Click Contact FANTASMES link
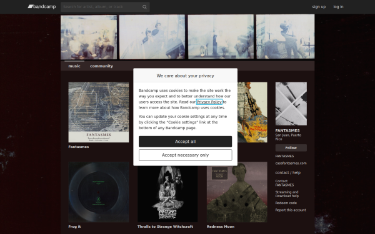The image size is (375, 234). pos(284,183)
